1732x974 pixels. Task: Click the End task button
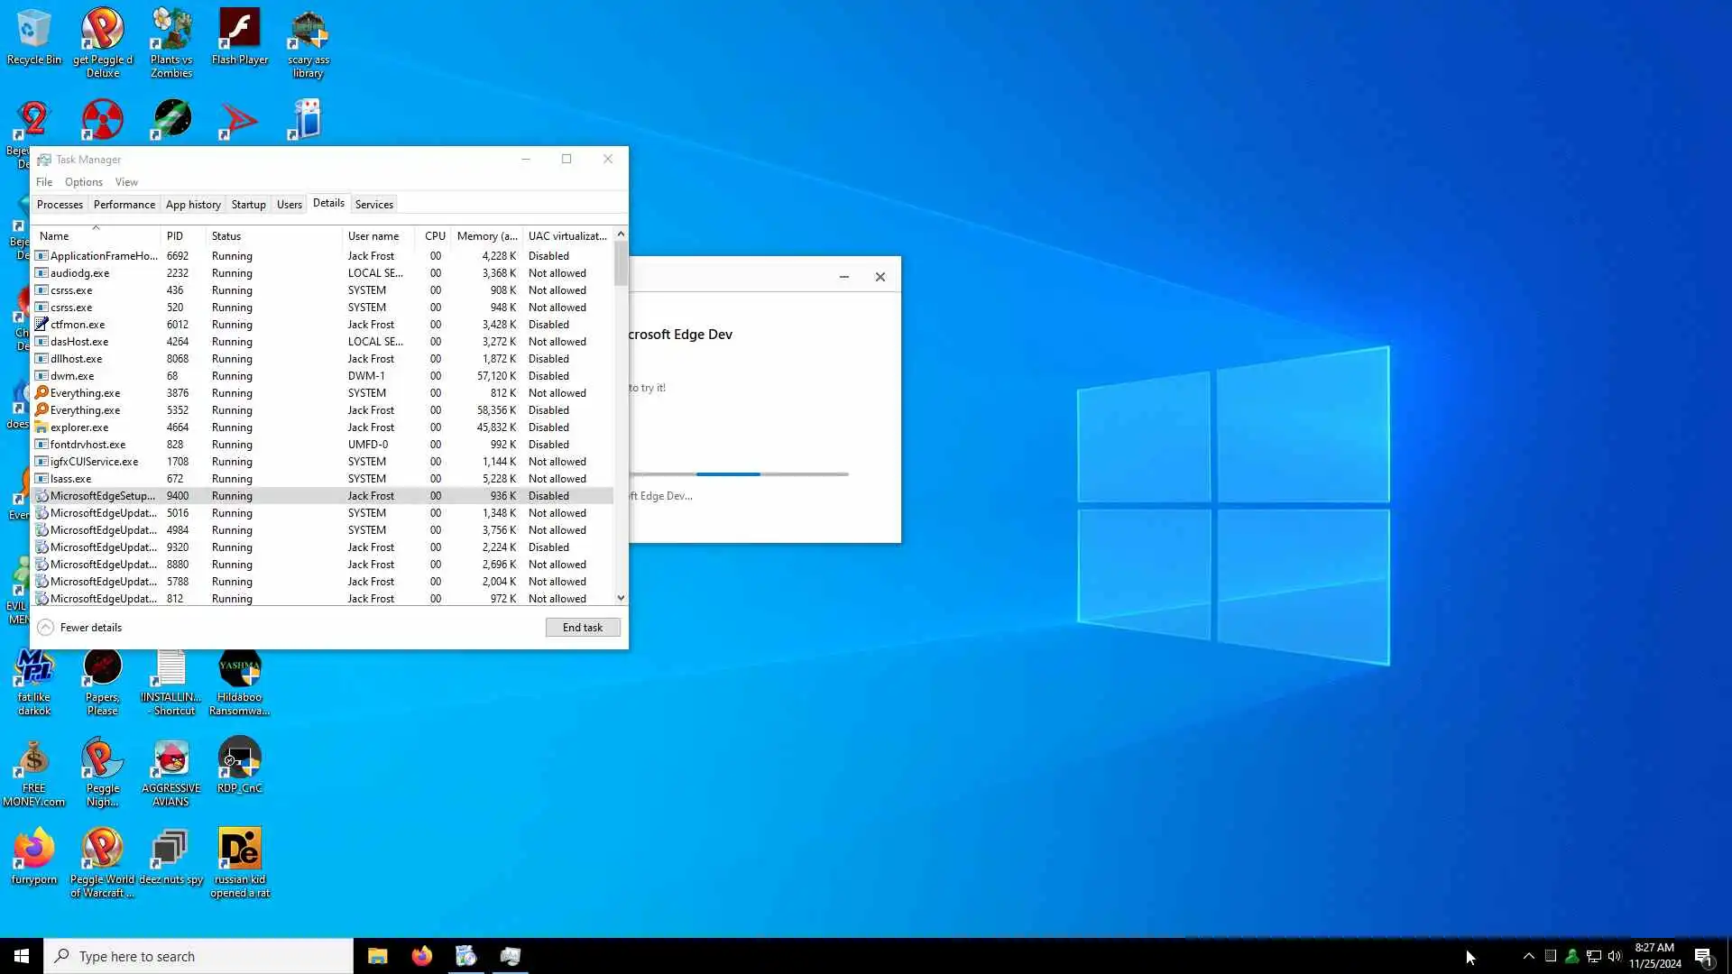pyautogui.click(x=582, y=628)
